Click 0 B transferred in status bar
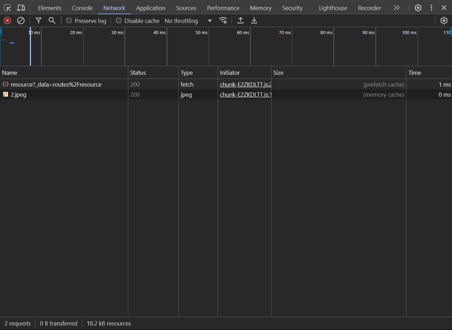Screen dimensions: 452x330 [x=59, y=323]
